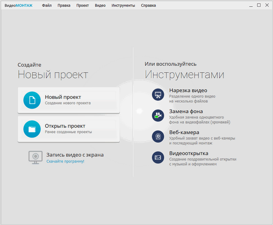273x225 pixels.
Task: Follow the Скачайте программу! link
Action: pyautogui.click(x=65, y=161)
